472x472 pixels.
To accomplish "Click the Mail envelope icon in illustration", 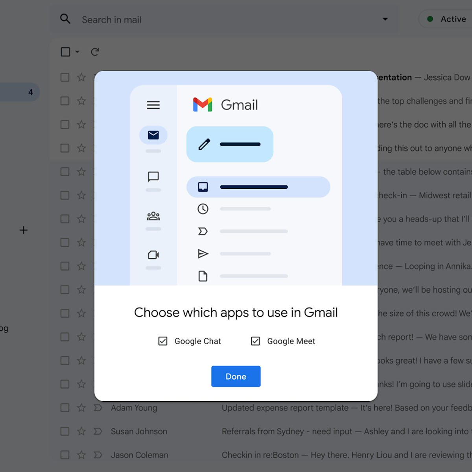I will (153, 135).
